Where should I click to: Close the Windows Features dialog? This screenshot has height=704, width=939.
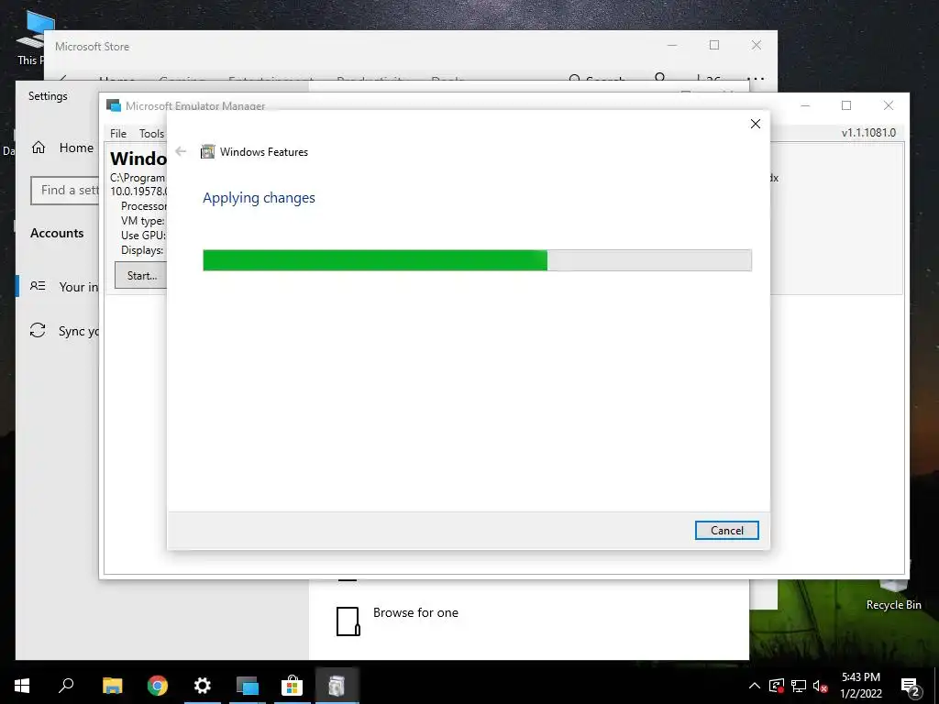(756, 124)
